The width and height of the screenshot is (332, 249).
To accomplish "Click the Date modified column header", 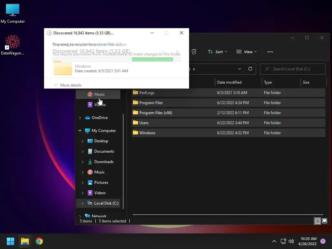I will [x=229, y=82].
